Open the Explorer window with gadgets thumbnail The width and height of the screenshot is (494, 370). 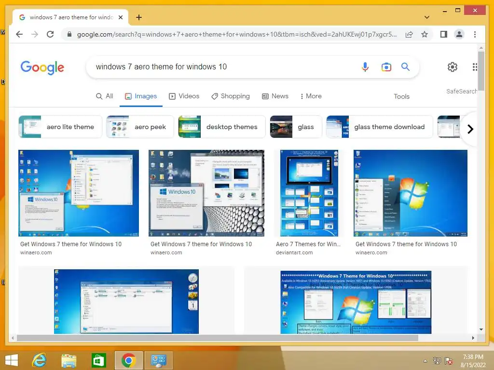(126, 302)
